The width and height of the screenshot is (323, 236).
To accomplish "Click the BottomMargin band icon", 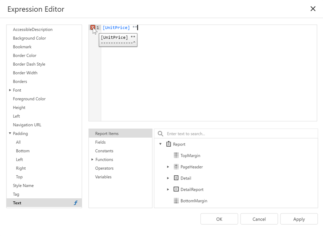I will 176,201.
